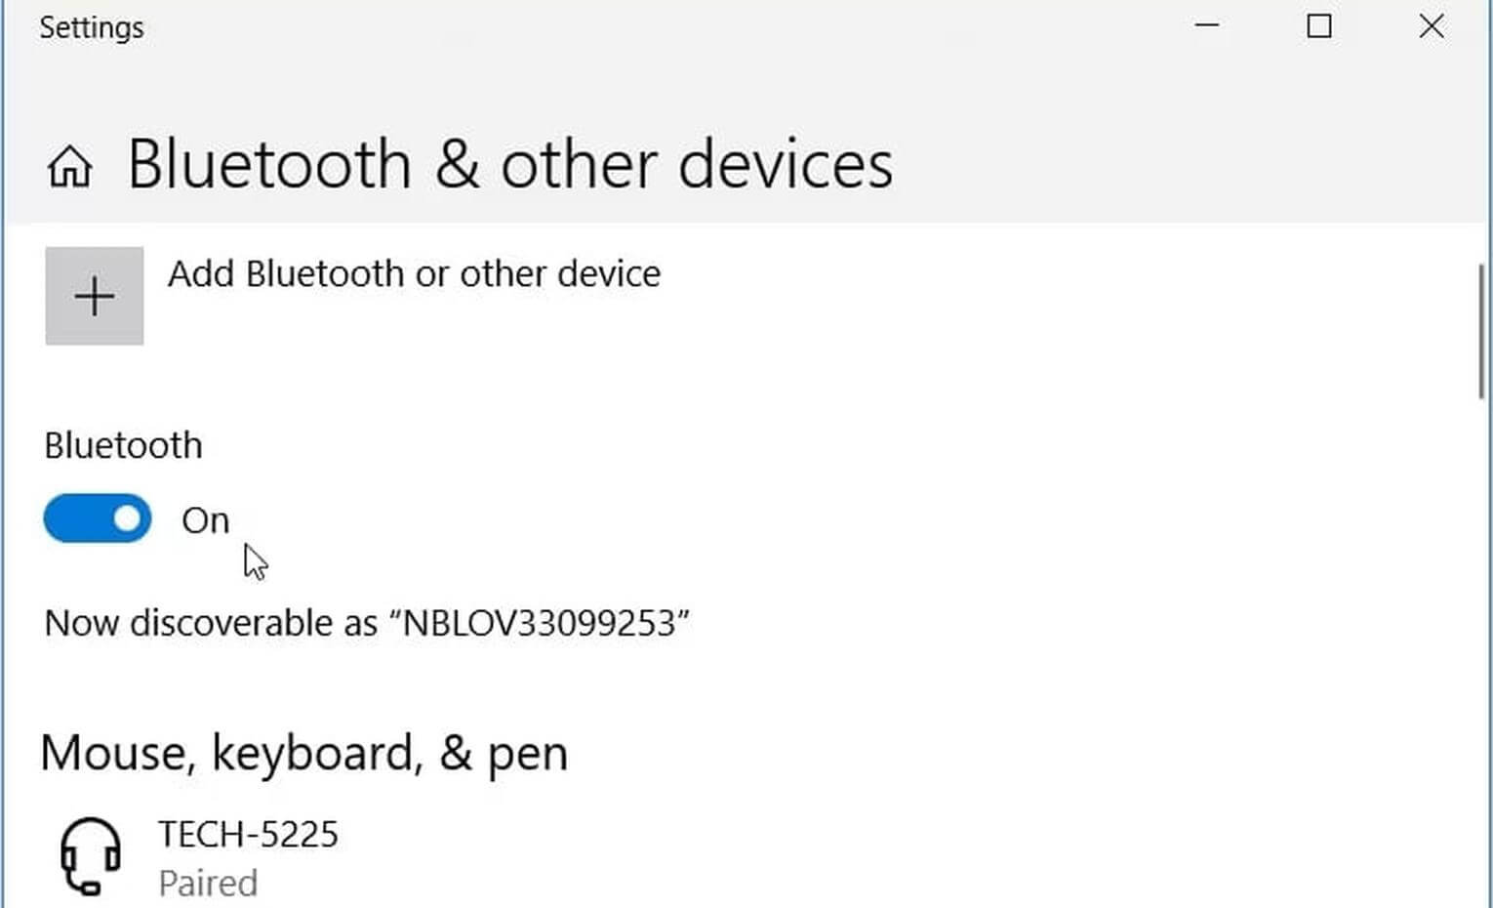Screen dimensions: 1493x908
Task: Turn off the Bluetooth toggle
Action: point(97,518)
